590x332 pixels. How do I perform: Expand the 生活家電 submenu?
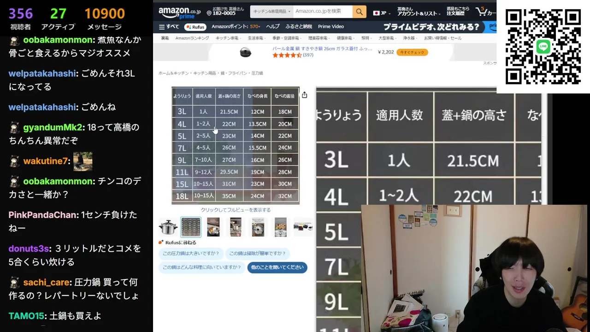pyautogui.click(x=256, y=38)
